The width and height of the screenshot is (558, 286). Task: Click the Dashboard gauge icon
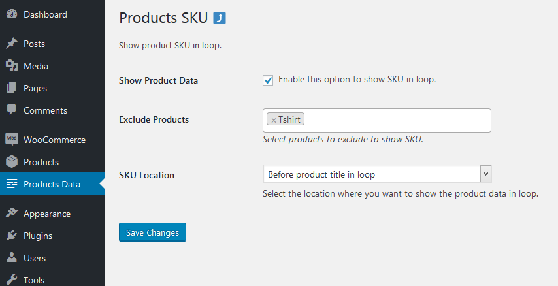click(x=12, y=14)
